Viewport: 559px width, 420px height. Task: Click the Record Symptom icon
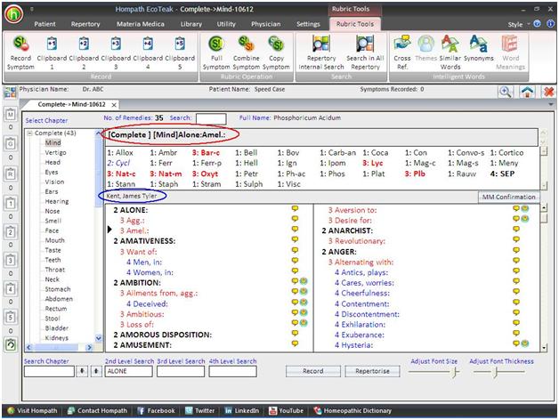point(20,44)
